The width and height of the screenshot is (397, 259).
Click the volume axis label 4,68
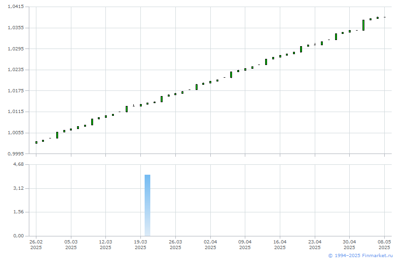click(18, 164)
